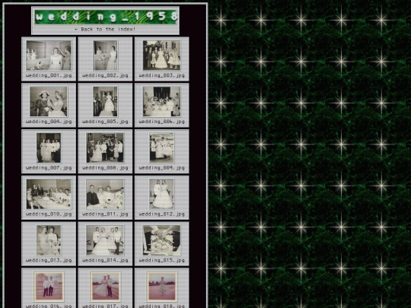Open color thumbnail wedding_017.jpg
The width and height of the screenshot is (411, 308).
[x=105, y=287]
